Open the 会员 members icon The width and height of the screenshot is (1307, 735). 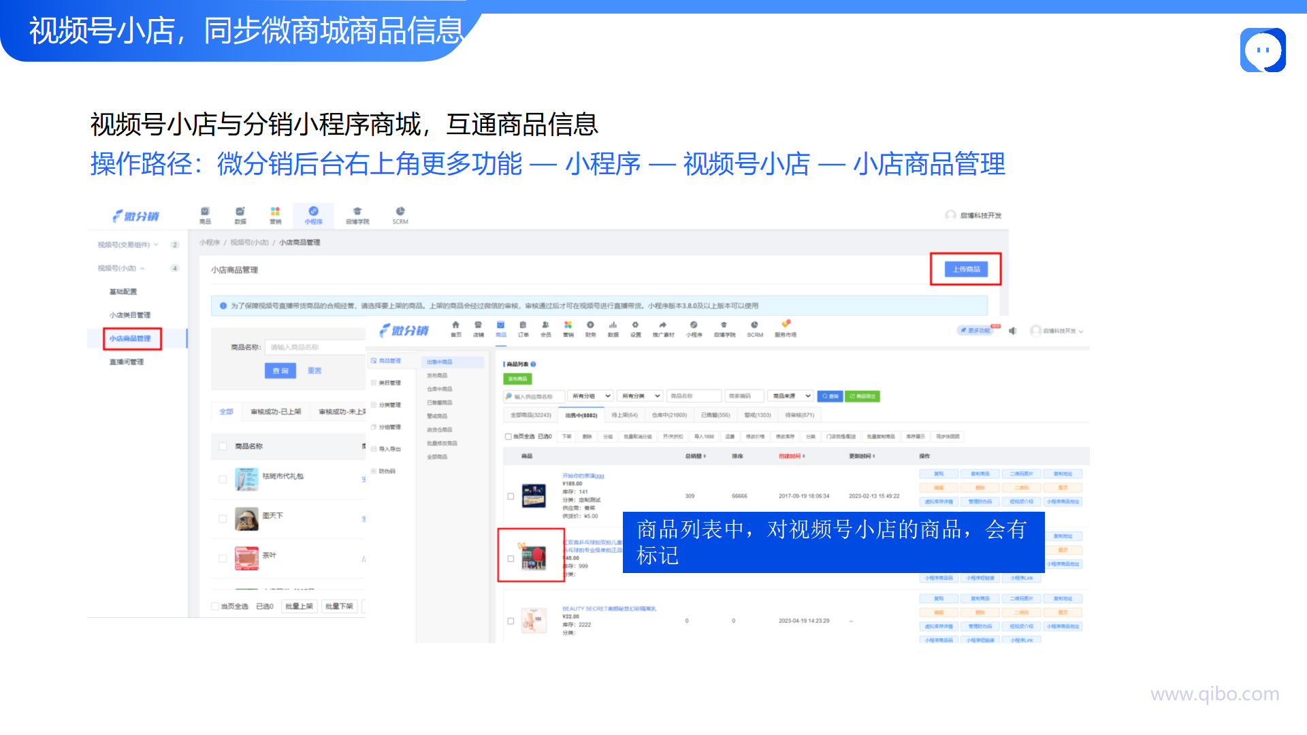(545, 329)
